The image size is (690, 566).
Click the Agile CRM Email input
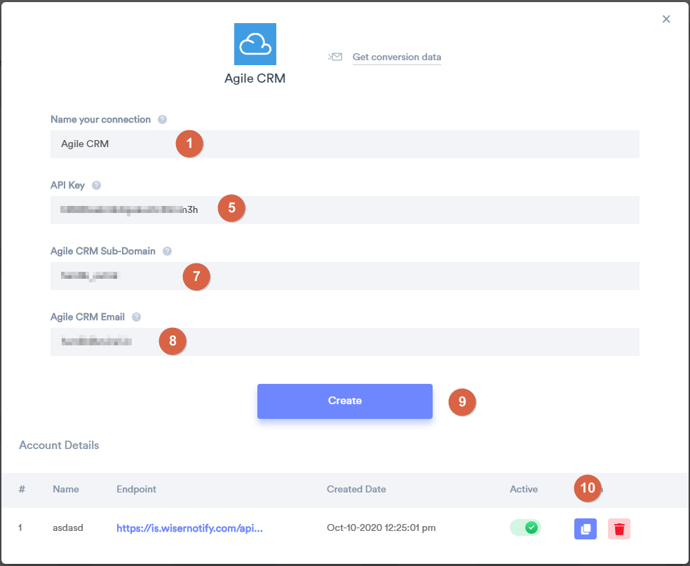tap(344, 342)
